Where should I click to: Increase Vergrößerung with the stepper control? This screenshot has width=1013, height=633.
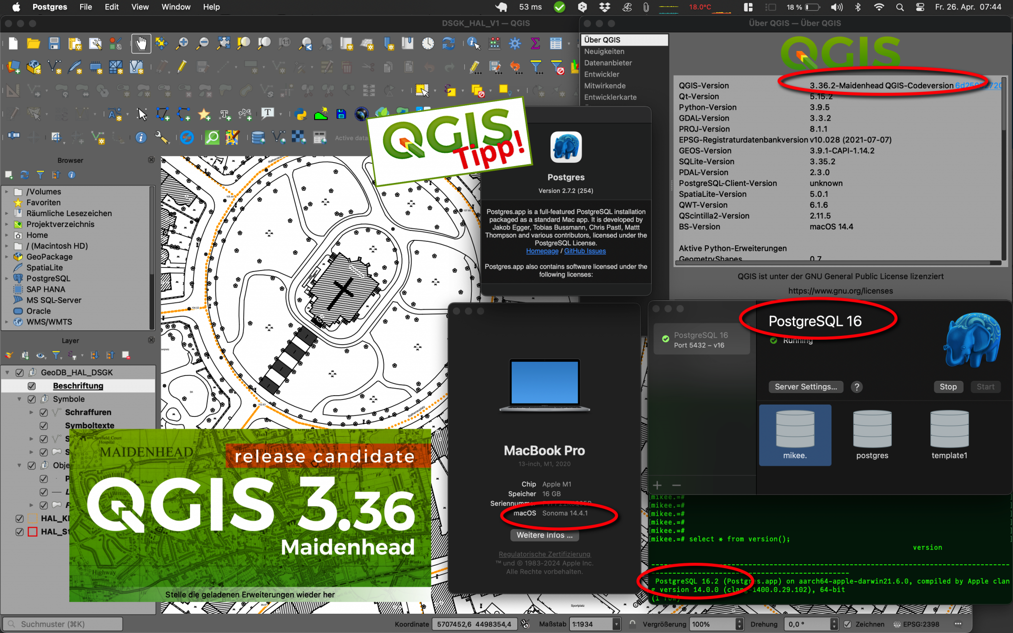tap(739, 621)
